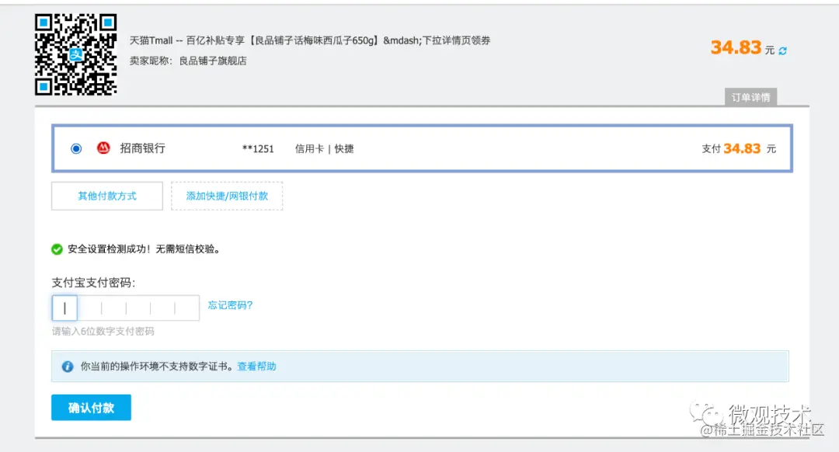The height and width of the screenshot is (452, 839).
Task: Click the blue info icon in notice bar
Action: [68, 366]
